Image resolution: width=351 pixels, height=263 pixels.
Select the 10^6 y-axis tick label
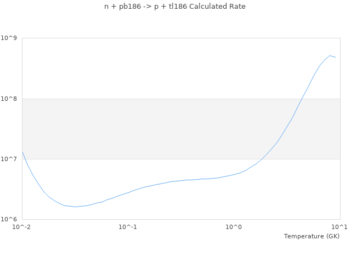tap(9, 220)
